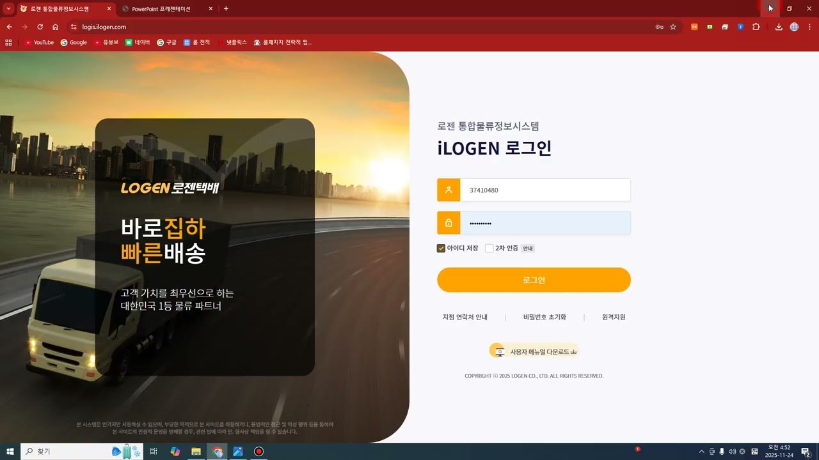This screenshot has width=819, height=460.
Task: Click the taskbar search box labeled 찾기
Action: click(x=83, y=452)
